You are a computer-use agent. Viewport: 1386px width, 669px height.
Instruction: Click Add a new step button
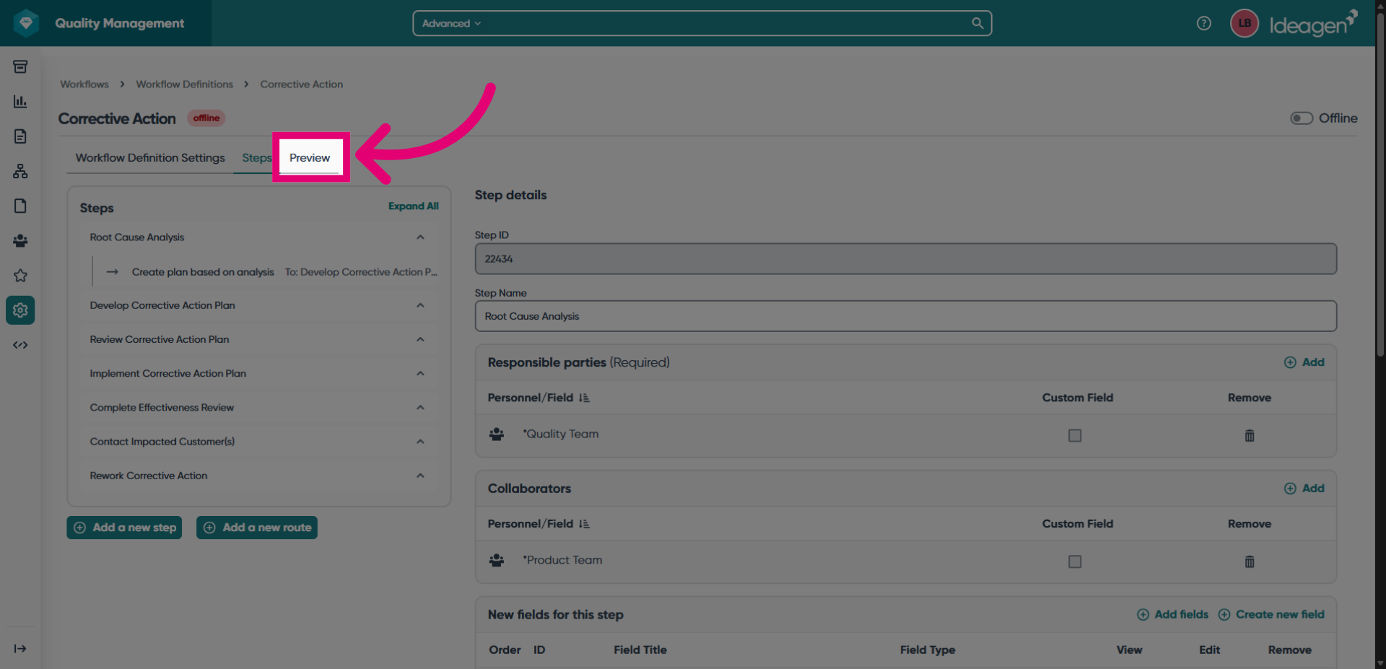coord(124,528)
